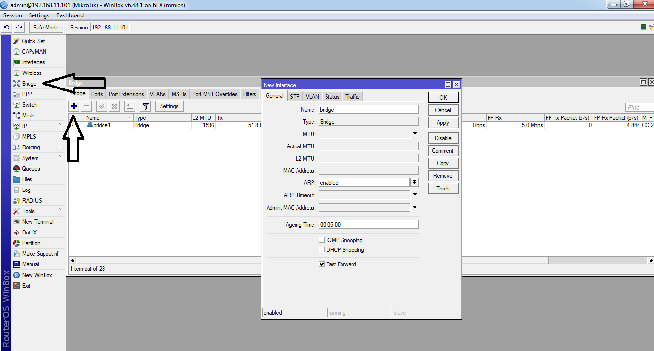This screenshot has width=654, height=351.
Task: Switch to the Traffic tab
Action: [x=353, y=97]
